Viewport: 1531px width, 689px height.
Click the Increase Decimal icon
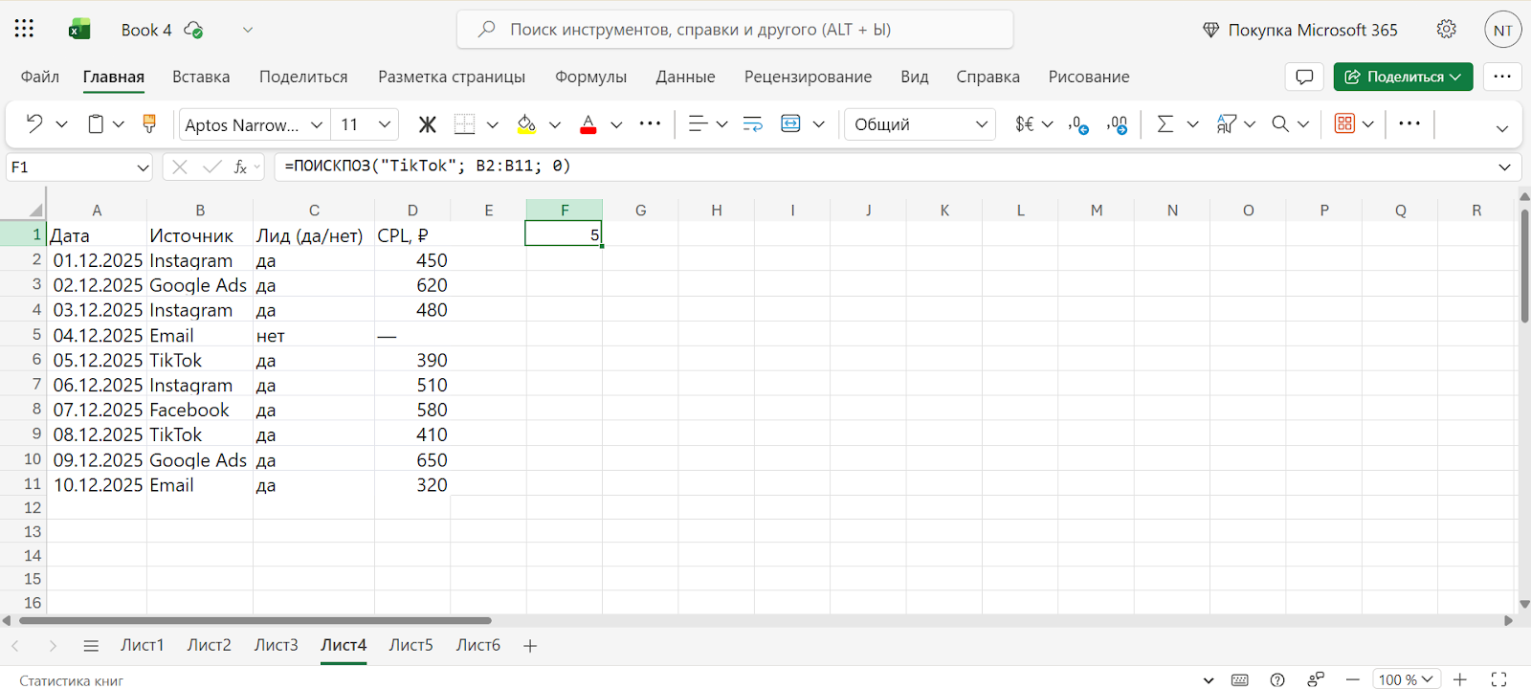click(1079, 124)
